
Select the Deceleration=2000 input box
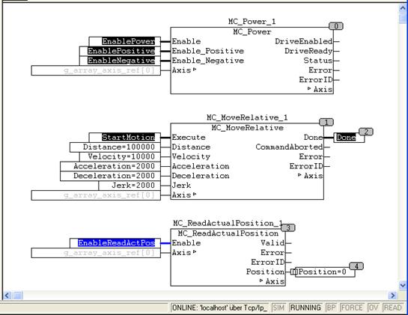110,176
